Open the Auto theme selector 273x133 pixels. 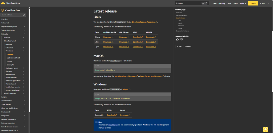265,3
